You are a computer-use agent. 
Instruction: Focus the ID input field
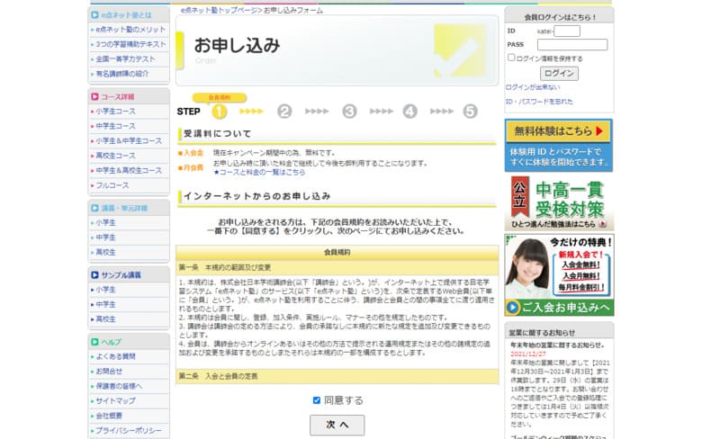click(567, 31)
